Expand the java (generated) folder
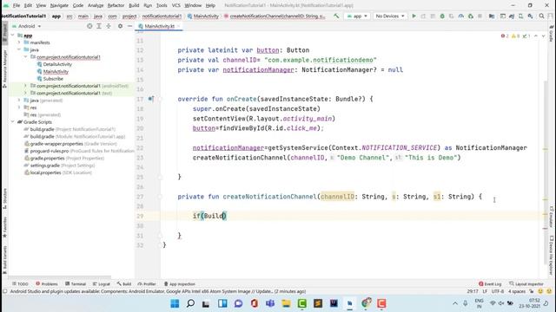 19,101
